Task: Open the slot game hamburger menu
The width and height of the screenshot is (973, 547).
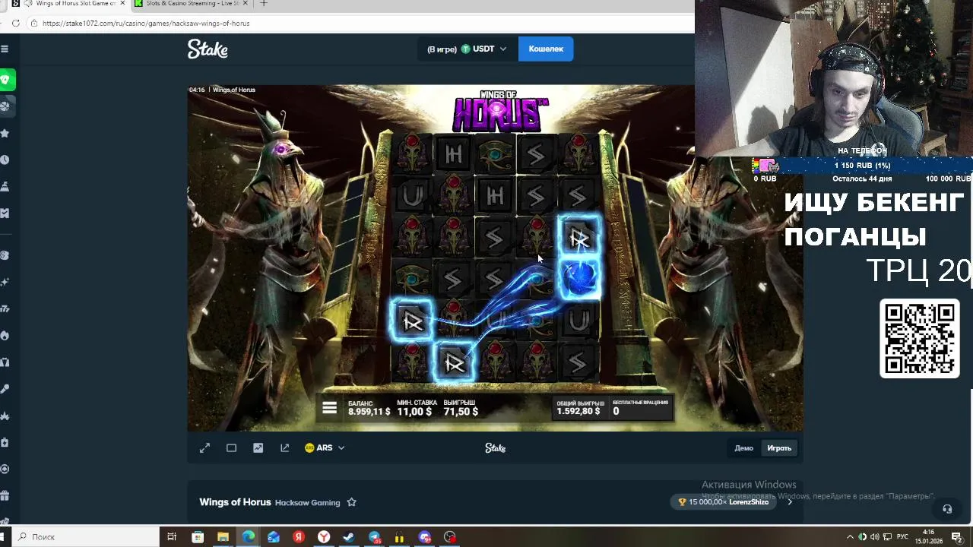Action: (x=329, y=408)
